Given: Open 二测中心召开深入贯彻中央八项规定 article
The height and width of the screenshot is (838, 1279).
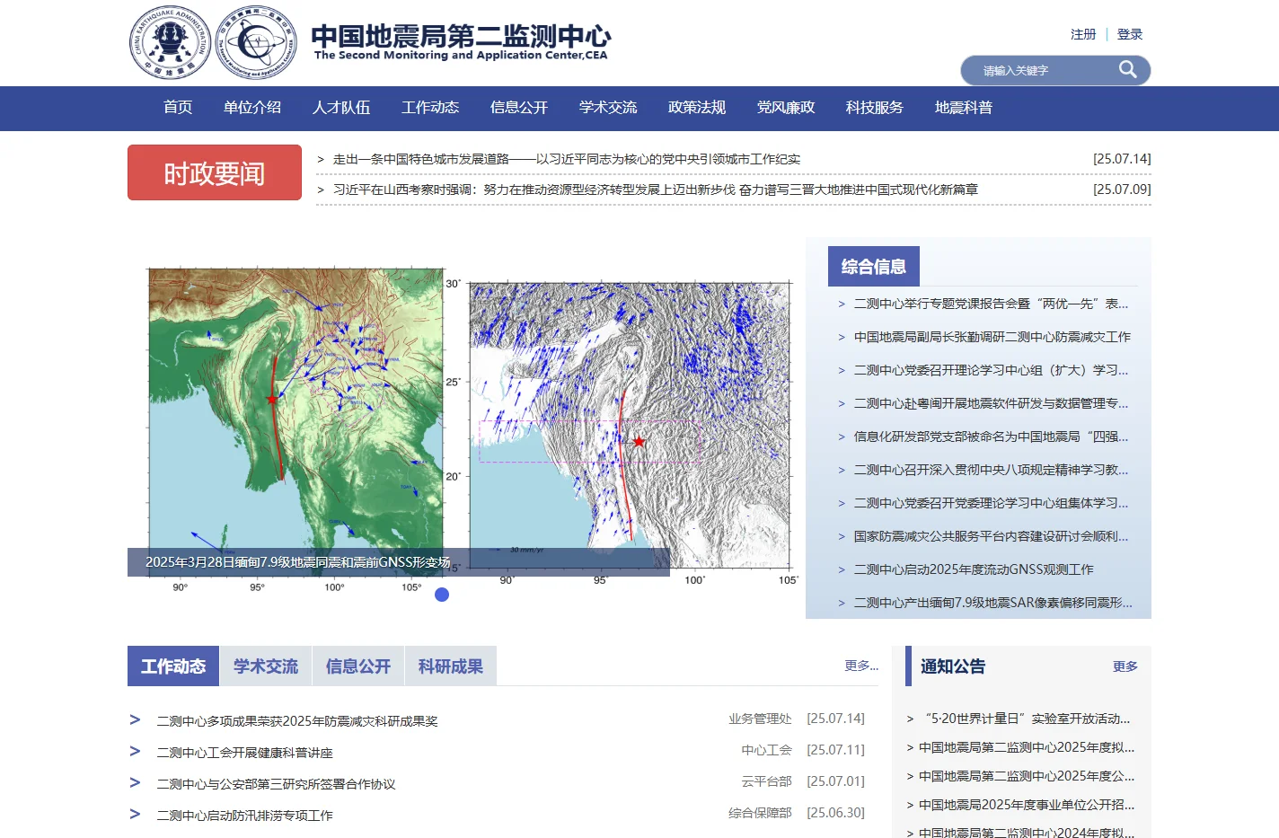Looking at the screenshot, I should pyautogui.click(x=991, y=470).
